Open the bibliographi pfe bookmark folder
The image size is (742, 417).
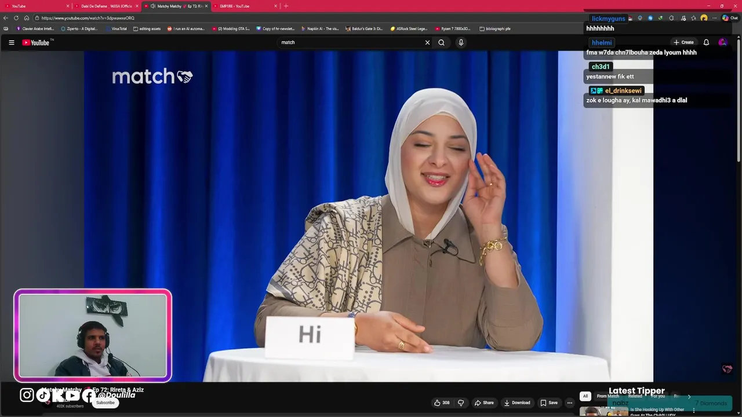tap(495, 28)
